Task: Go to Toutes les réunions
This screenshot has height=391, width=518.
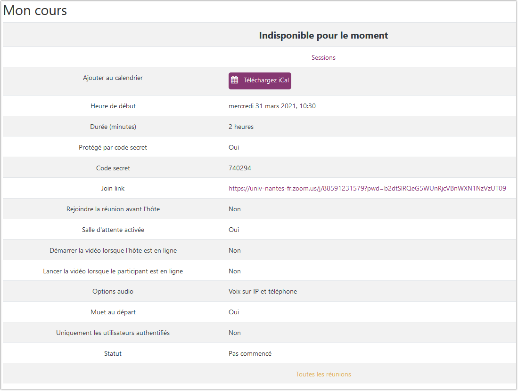Action: (323, 375)
